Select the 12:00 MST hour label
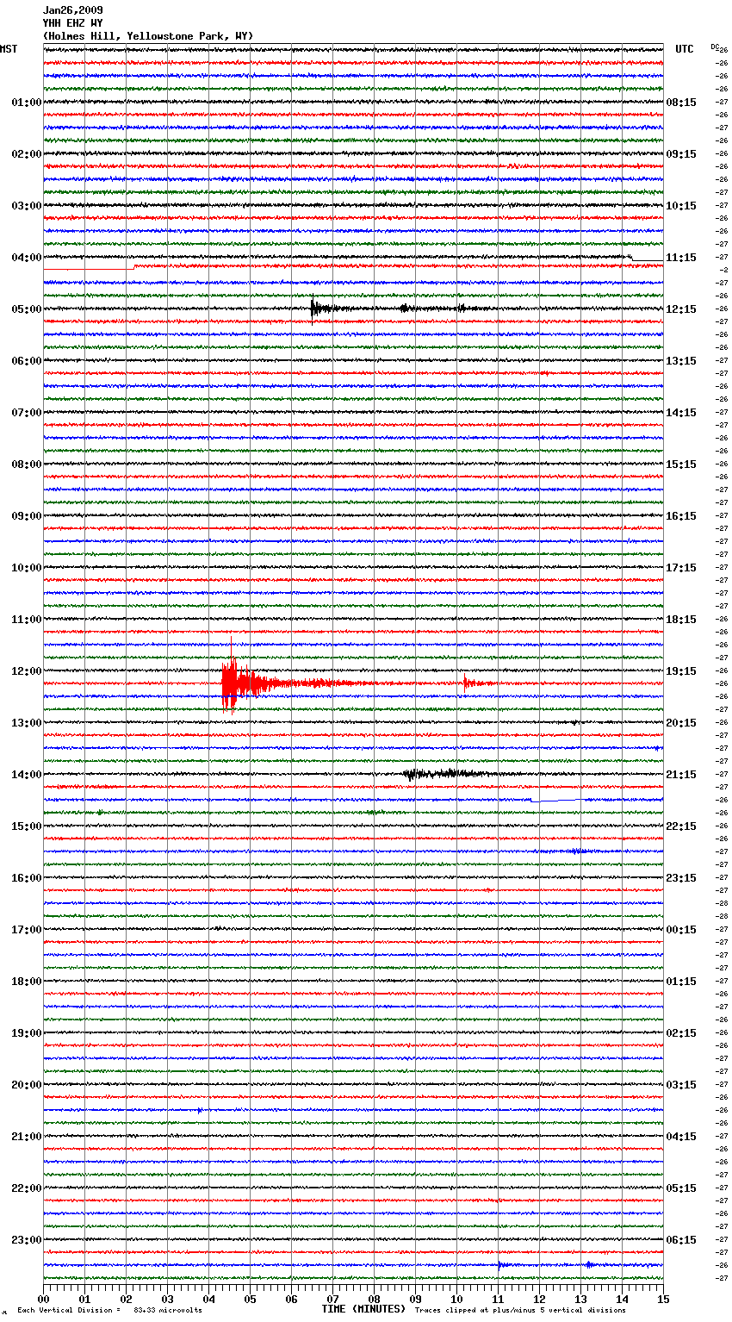Image resolution: width=732 pixels, height=1322 pixels. [27, 671]
